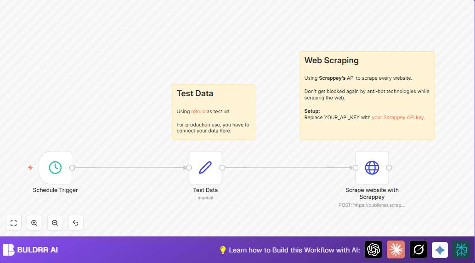Click the 'Test Data' sticky note heading
The width and height of the screenshot is (475, 263).
[x=195, y=93]
